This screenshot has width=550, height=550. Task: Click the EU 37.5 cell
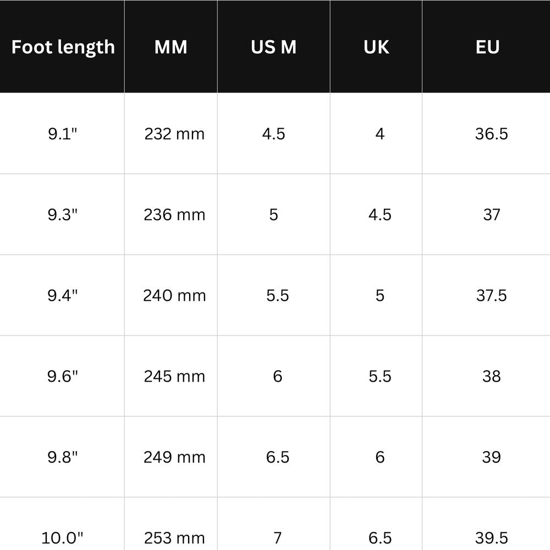tap(486, 295)
